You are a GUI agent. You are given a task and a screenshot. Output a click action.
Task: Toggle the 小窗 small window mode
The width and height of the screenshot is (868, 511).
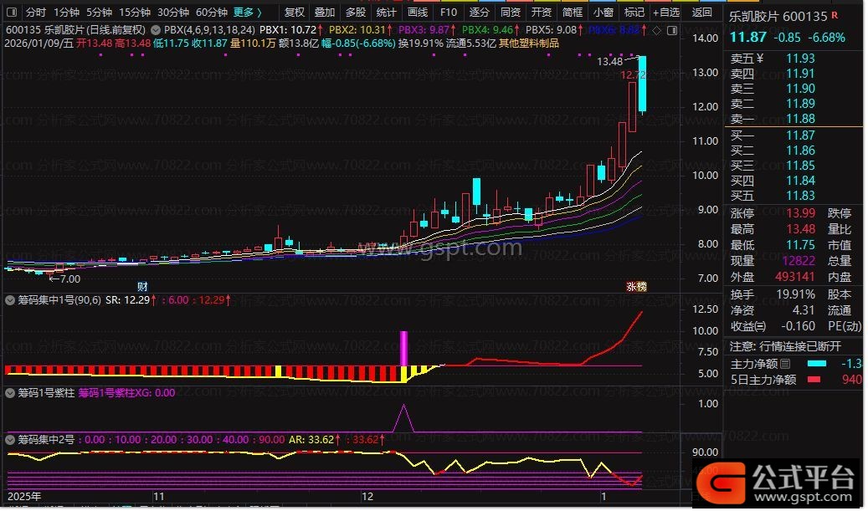[602, 13]
